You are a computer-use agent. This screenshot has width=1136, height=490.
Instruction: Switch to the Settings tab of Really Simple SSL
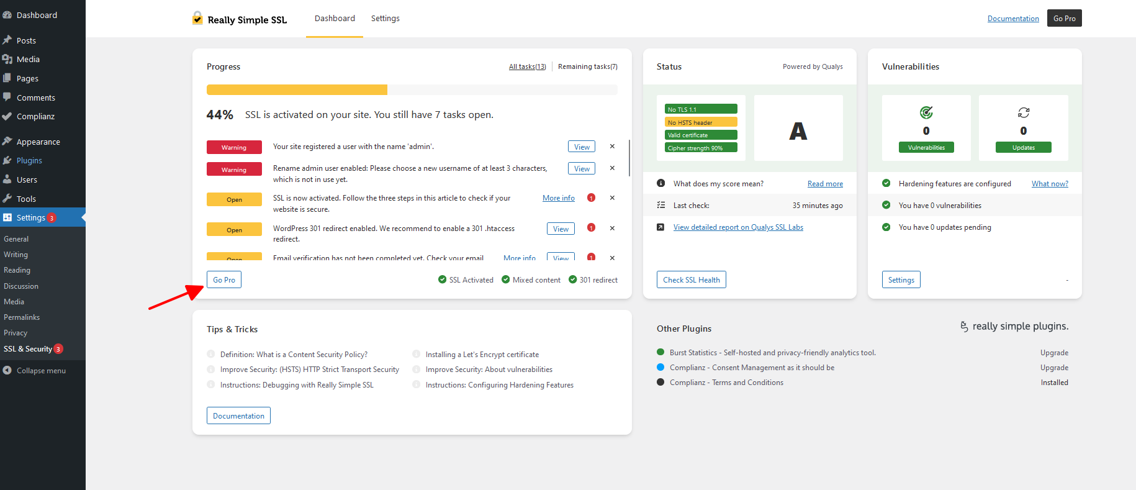point(385,19)
